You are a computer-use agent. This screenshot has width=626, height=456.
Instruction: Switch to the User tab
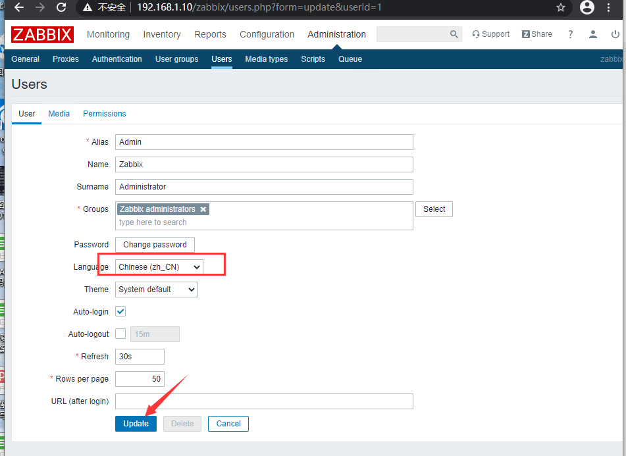click(27, 114)
